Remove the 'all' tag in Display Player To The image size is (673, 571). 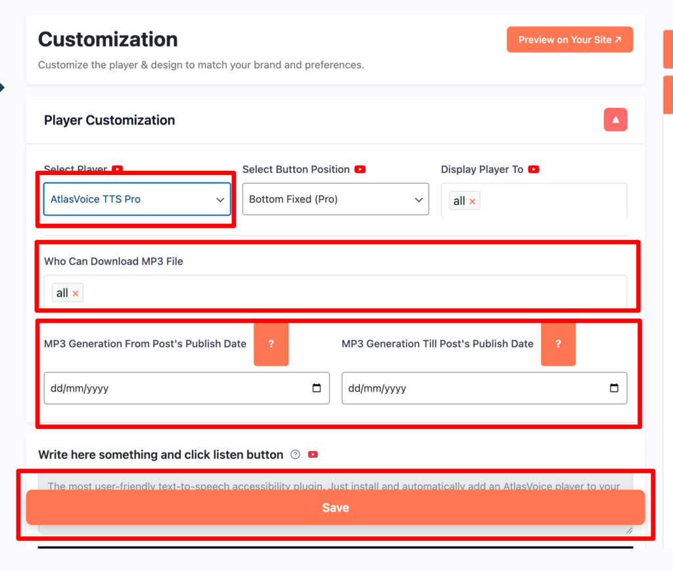(x=472, y=201)
